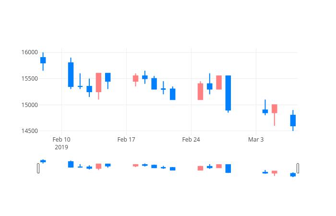Image resolution: width=336 pixels, height=216 pixels.
Task: Click the left range slider handle
Action: [x=38, y=168]
